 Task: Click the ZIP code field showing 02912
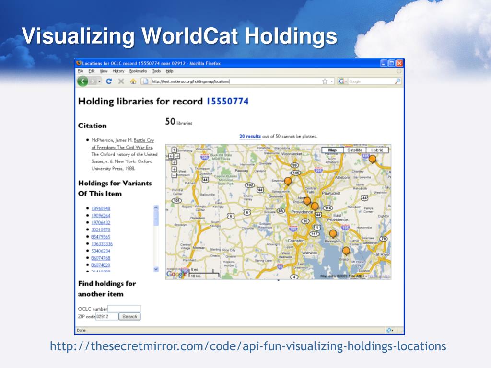click(107, 316)
